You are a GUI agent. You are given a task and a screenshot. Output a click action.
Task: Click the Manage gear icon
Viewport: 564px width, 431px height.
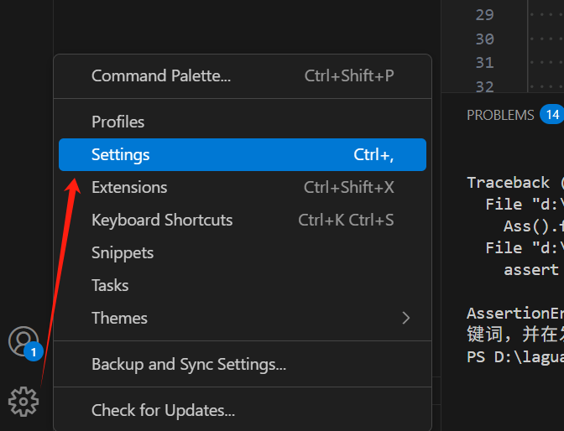click(x=23, y=402)
